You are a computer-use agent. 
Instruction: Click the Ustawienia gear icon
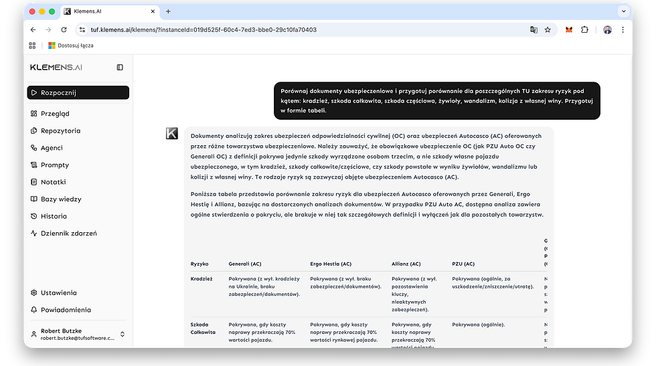[34, 293]
